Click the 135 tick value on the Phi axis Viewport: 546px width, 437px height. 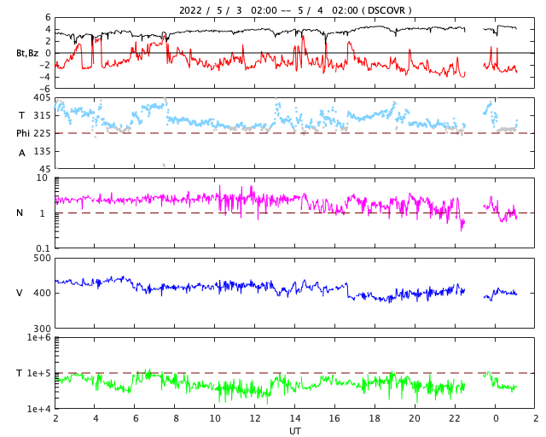pyautogui.click(x=42, y=152)
